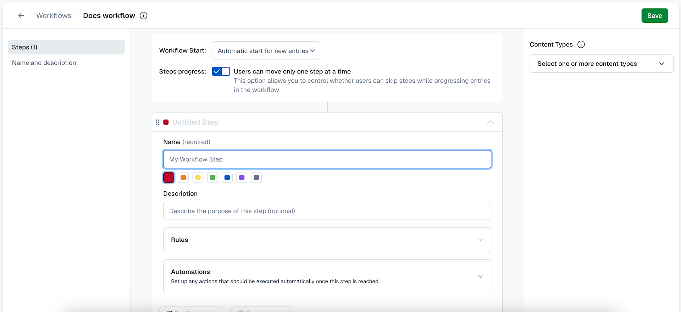This screenshot has height=312, width=681.
Task: Save the workflow with the Save button
Action: (x=654, y=16)
